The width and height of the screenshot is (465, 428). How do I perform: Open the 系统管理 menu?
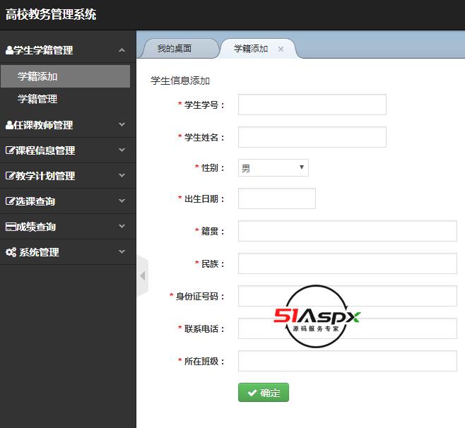68,252
